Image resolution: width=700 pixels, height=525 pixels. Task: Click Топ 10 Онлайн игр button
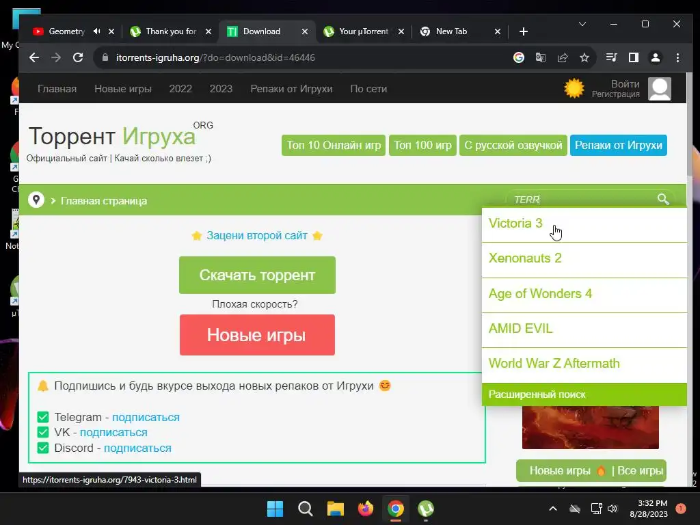click(334, 145)
